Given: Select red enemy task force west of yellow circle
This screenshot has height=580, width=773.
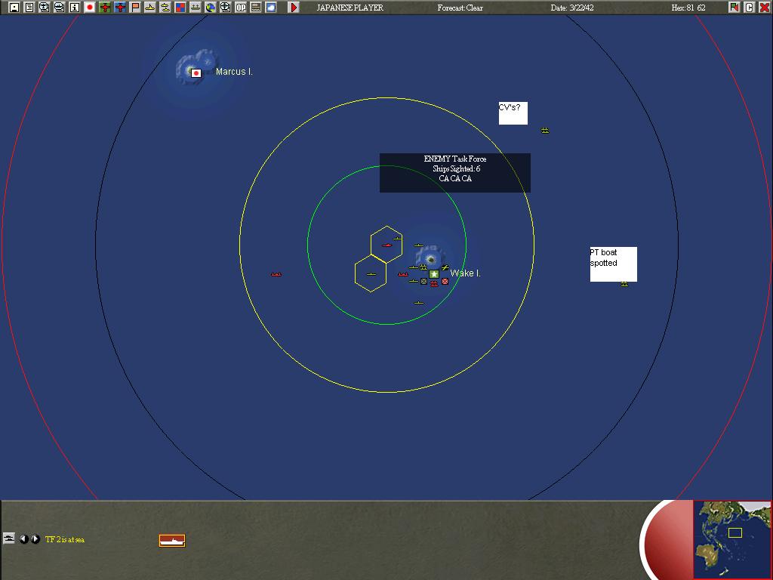Looking at the screenshot, I should 276,274.
